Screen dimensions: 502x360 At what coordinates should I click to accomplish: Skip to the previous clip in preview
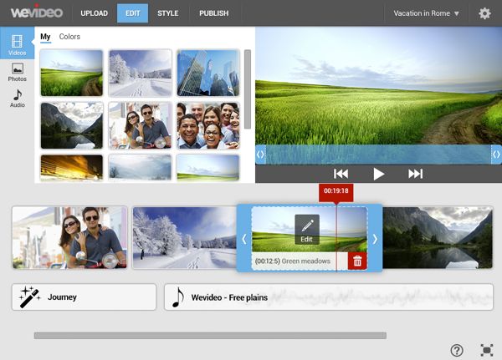(341, 174)
